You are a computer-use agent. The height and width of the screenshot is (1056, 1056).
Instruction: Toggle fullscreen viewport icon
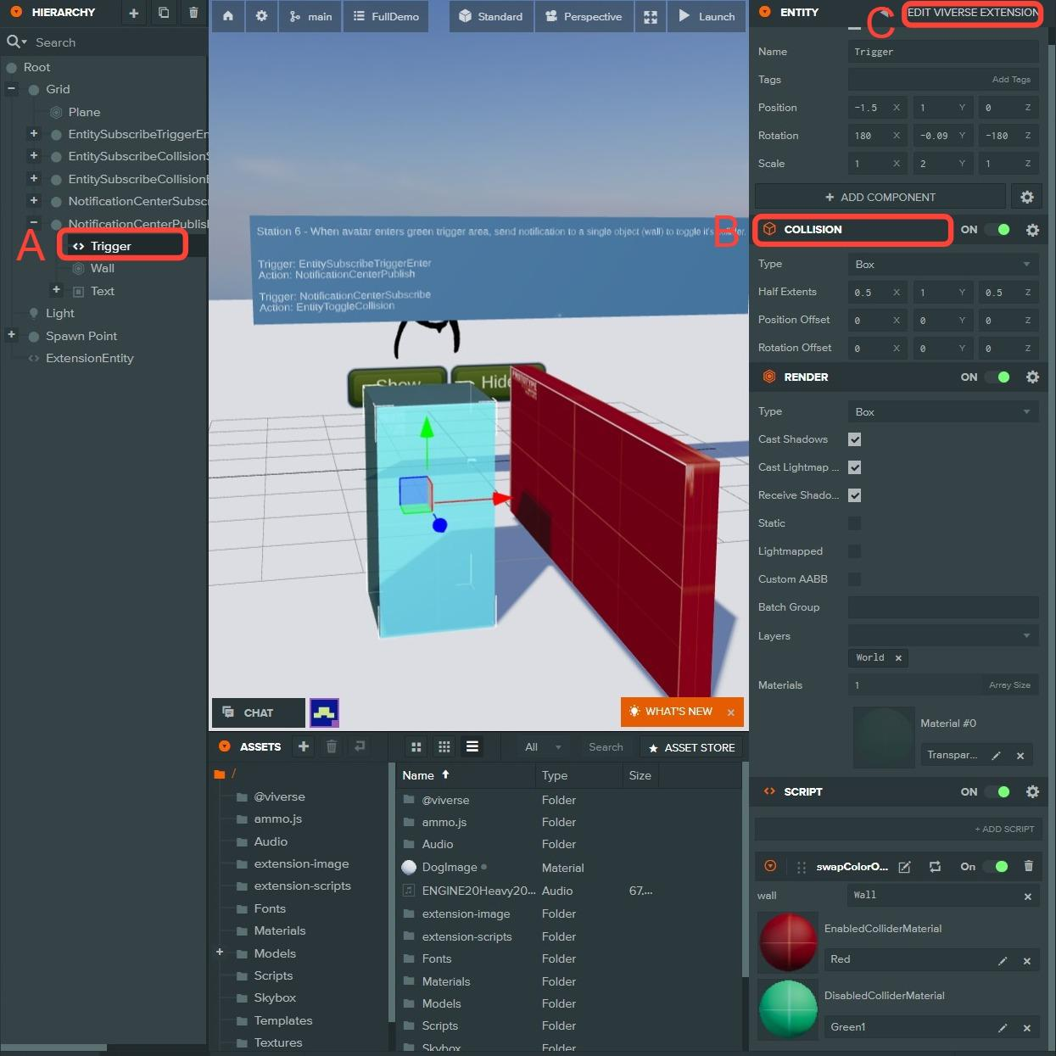coord(651,16)
